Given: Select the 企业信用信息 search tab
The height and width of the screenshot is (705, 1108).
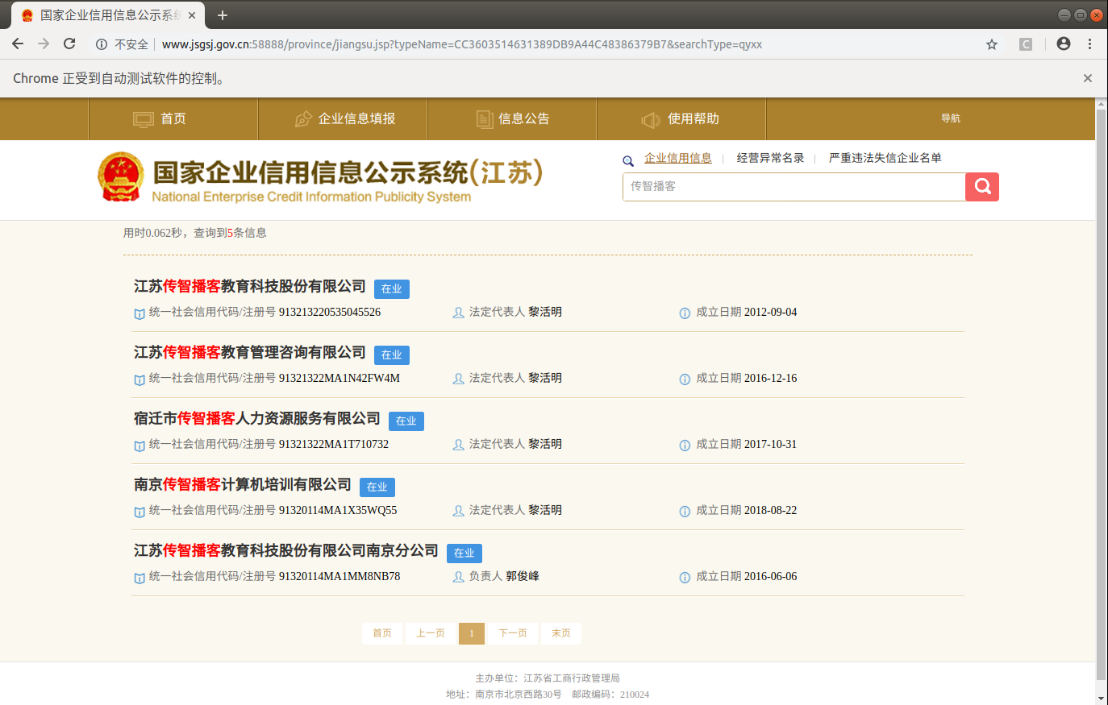Looking at the screenshot, I should [678, 158].
